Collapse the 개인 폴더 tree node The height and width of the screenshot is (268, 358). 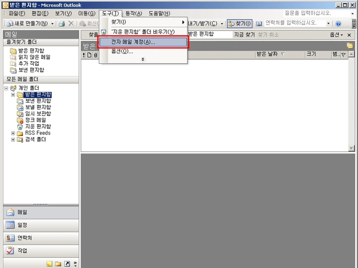point(6,88)
